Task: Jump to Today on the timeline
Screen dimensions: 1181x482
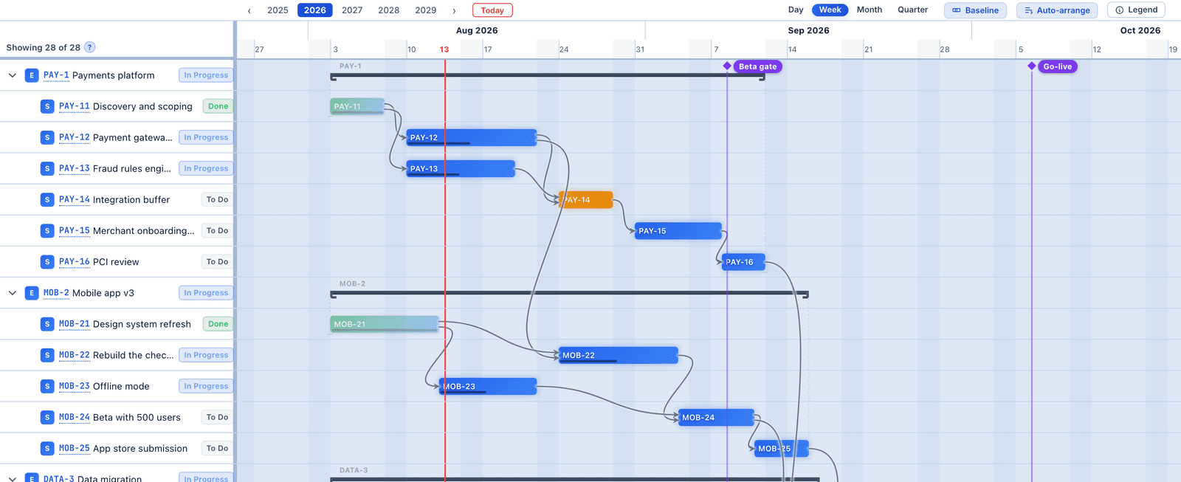Action: pyautogui.click(x=492, y=10)
